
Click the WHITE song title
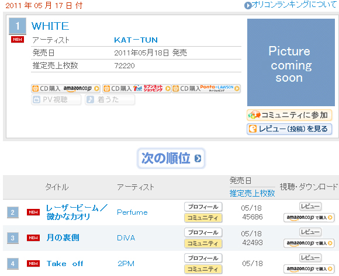(x=50, y=26)
